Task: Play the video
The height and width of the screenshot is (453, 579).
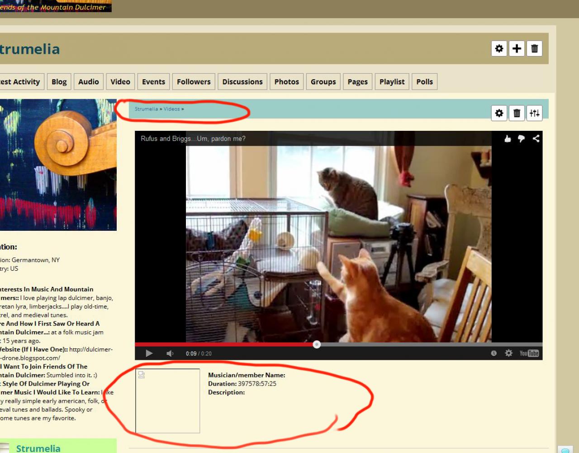Action: [149, 353]
